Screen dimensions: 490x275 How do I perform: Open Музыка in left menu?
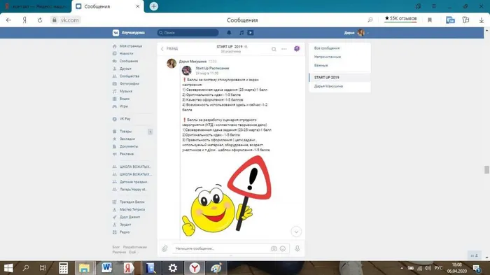point(126,91)
